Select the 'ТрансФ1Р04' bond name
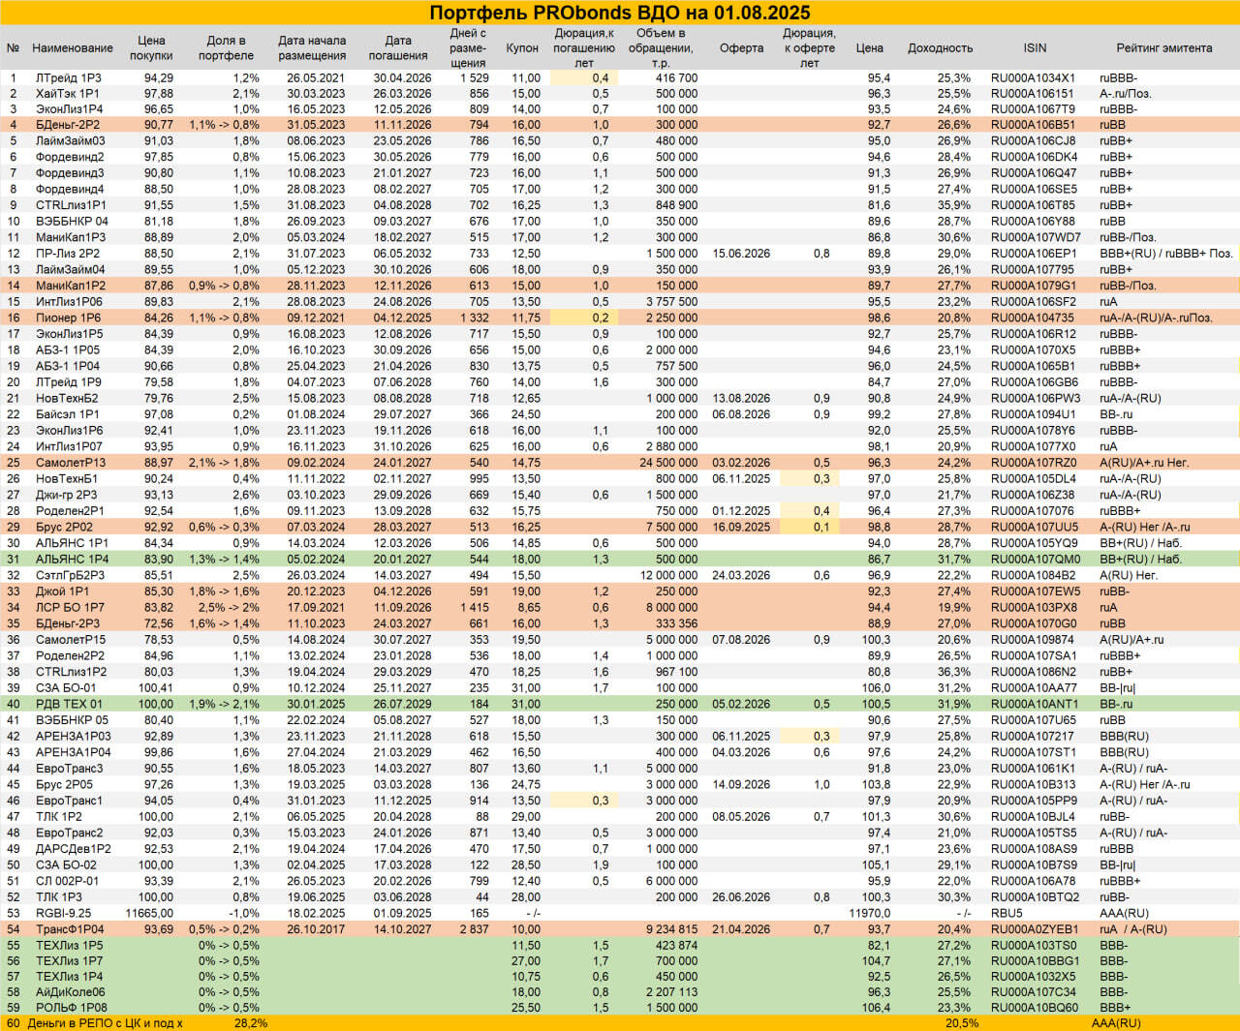Viewport: 1240px width, 1031px height. pos(69,929)
